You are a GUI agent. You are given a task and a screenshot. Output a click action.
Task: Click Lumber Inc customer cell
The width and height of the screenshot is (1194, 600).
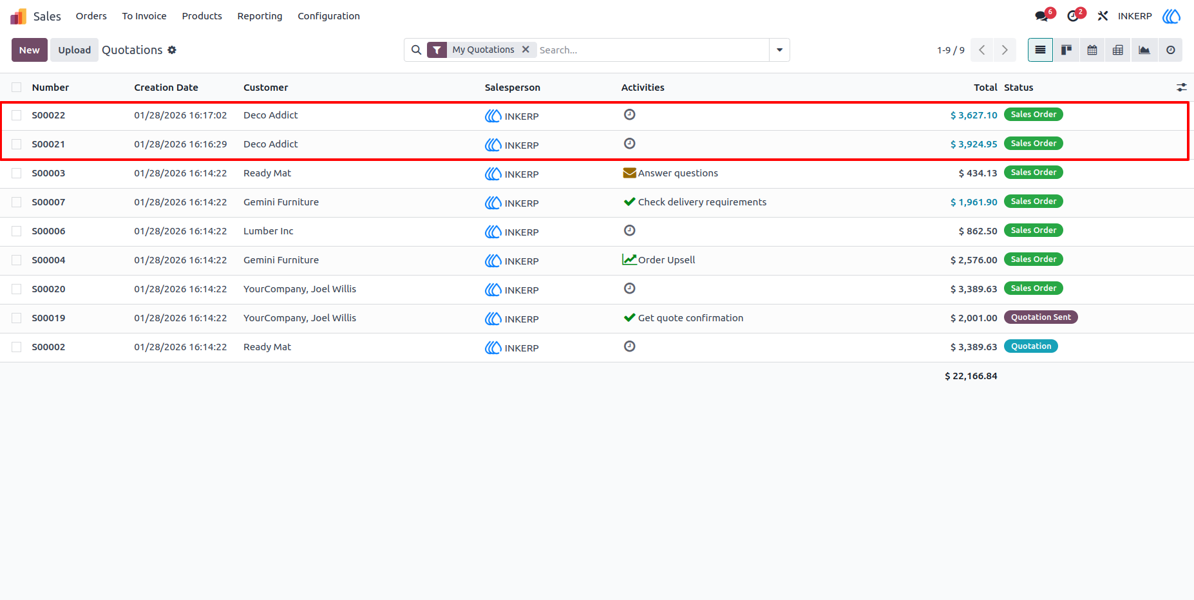tap(268, 231)
